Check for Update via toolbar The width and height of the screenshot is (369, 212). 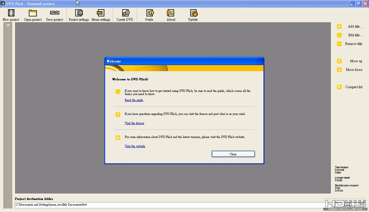coord(193,15)
